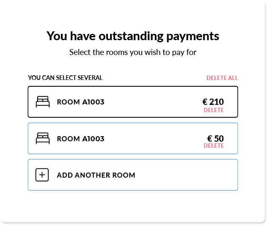Delete all outstanding room payments

click(222, 78)
